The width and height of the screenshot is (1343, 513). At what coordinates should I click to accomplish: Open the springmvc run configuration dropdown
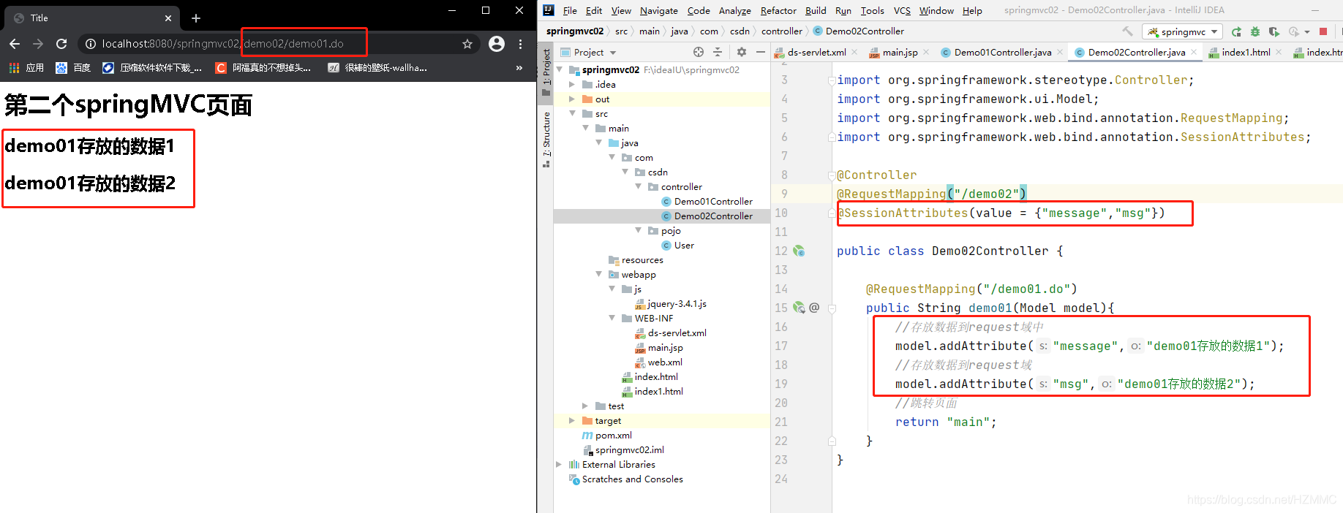tap(1182, 31)
